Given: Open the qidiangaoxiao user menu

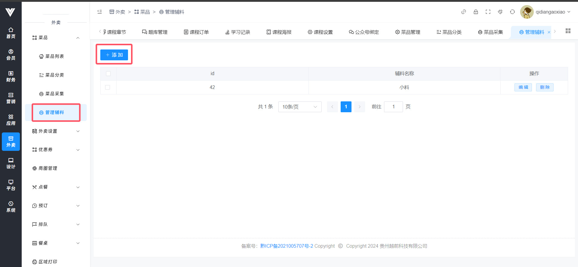Looking at the screenshot, I should [x=545, y=12].
